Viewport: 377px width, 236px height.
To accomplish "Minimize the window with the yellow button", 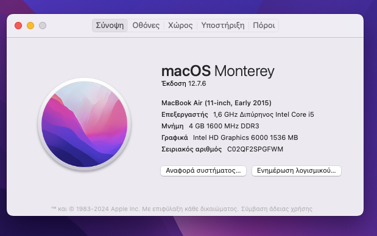I will tap(30, 26).
